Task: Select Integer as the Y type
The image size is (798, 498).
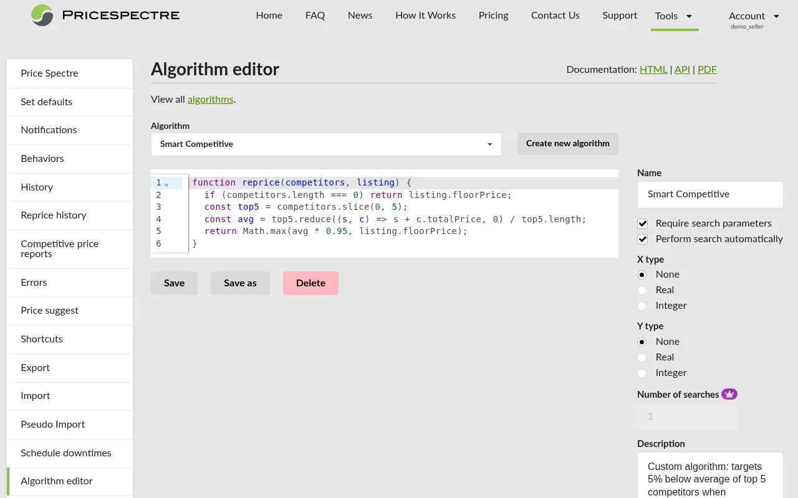Action: [642, 373]
